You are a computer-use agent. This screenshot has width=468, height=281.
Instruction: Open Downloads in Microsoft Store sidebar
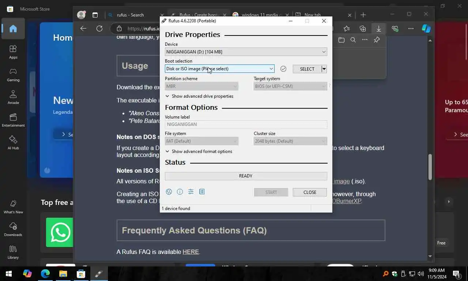[x=13, y=229]
